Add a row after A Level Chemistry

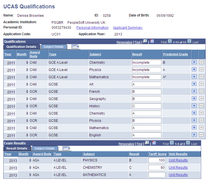pyautogui.click(x=194, y=62)
